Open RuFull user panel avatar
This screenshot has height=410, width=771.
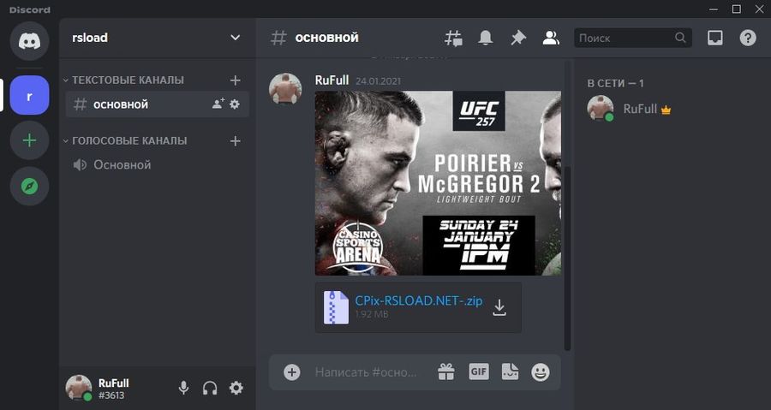coord(79,388)
